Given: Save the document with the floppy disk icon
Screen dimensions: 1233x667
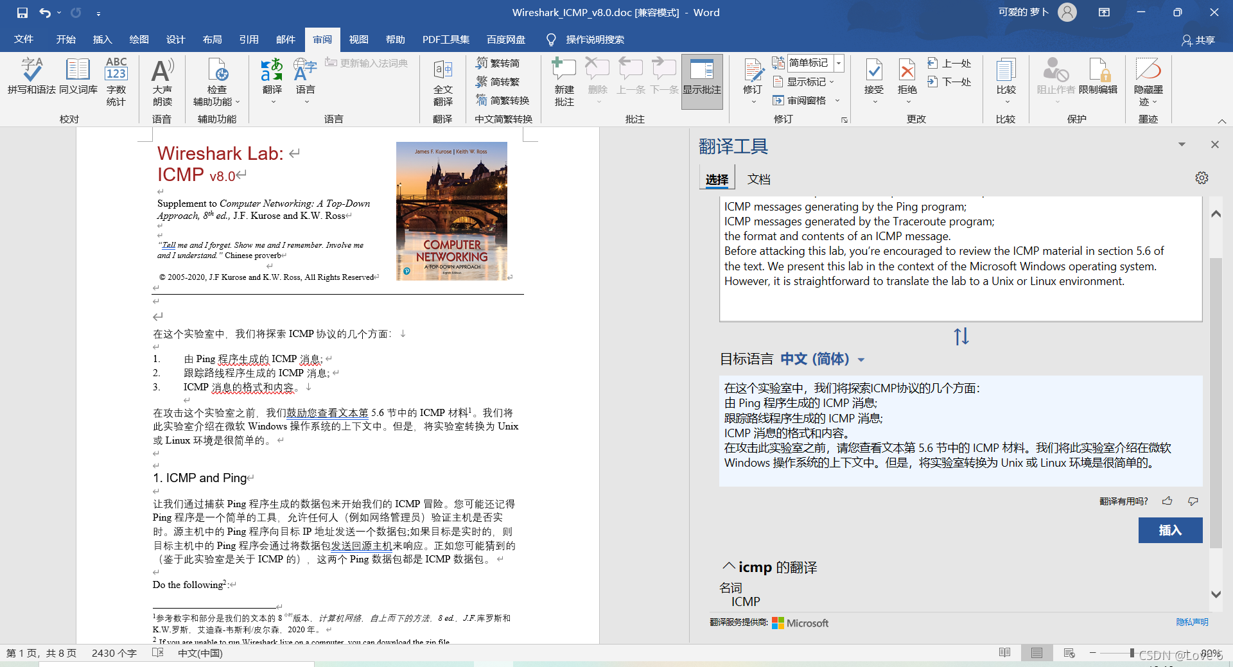Looking at the screenshot, I should (x=22, y=13).
